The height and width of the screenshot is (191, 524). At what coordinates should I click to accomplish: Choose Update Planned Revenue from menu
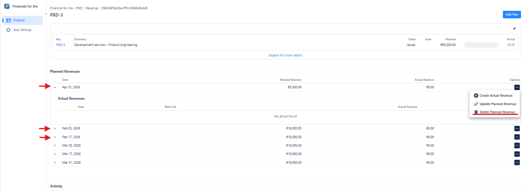(494, 104)
